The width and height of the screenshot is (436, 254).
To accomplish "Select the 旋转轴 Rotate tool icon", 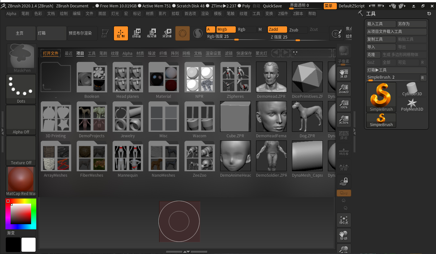I will click(167, 33).
